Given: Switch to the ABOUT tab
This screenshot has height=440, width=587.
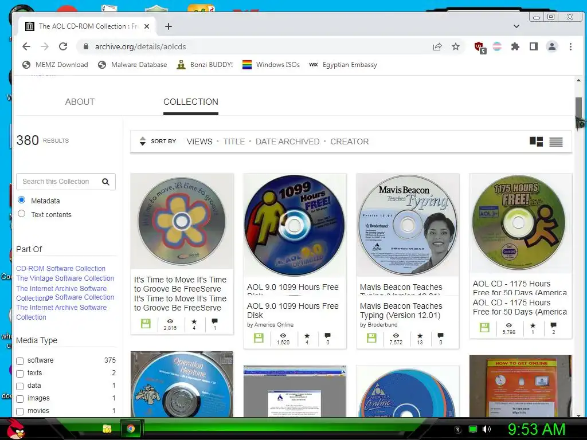Looking at the screenshot, I should [80, 102].
